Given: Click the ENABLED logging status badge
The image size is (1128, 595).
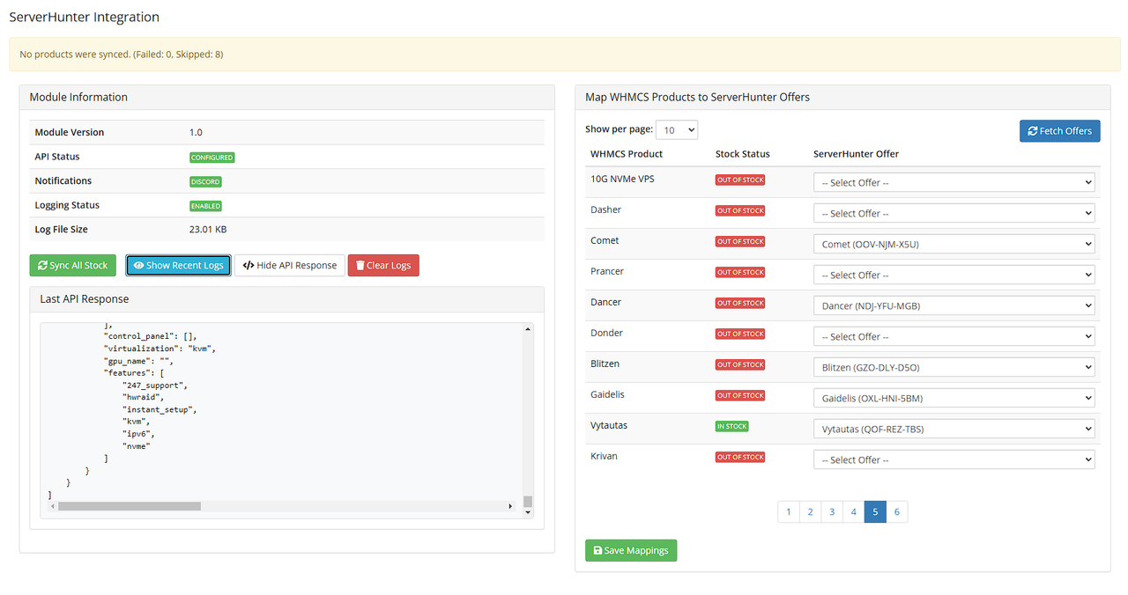Looking at the screenshot, I should pyautogui.click(x=205, y=206).
